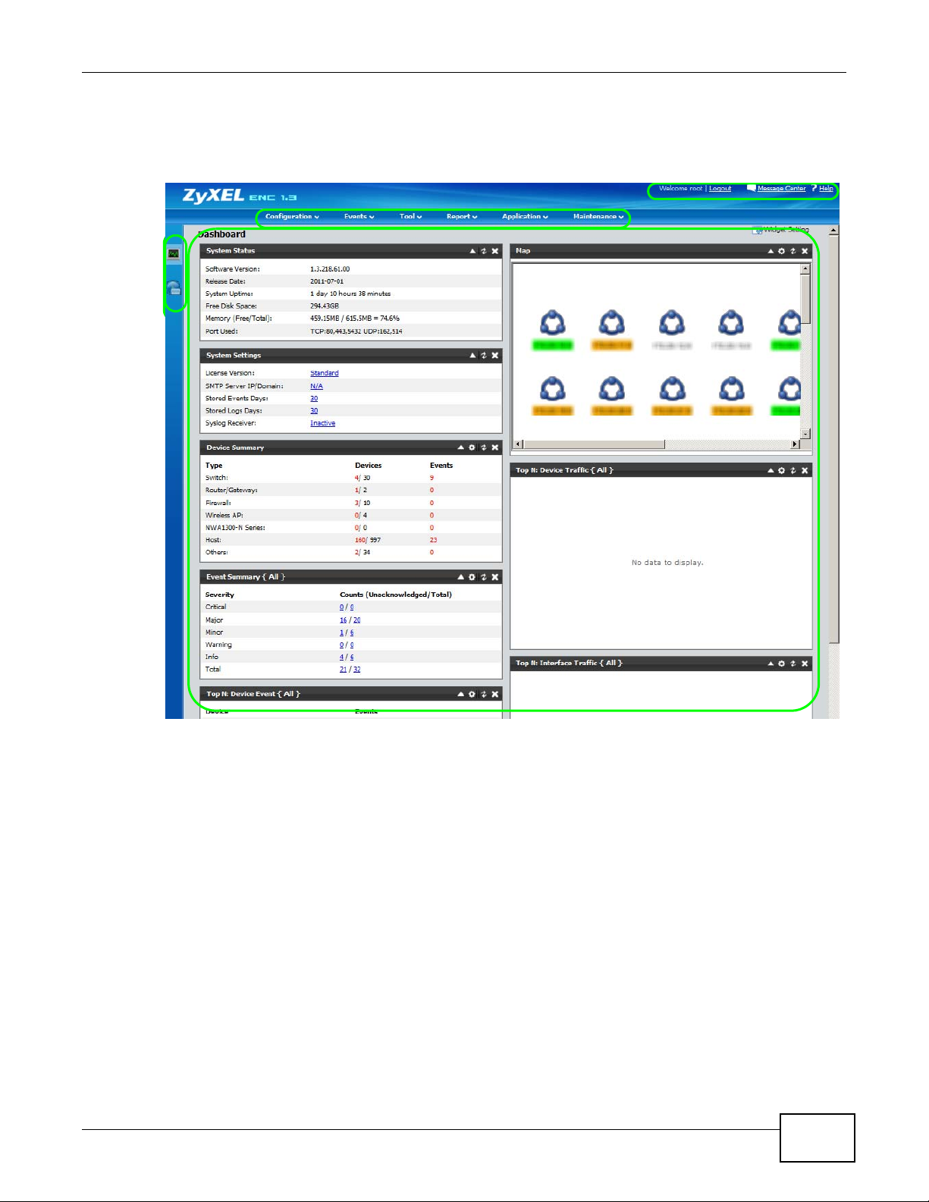Collapse the Top N Device Event widget
The height and width of the screenshot is (1202, 929).
[460, 695]
